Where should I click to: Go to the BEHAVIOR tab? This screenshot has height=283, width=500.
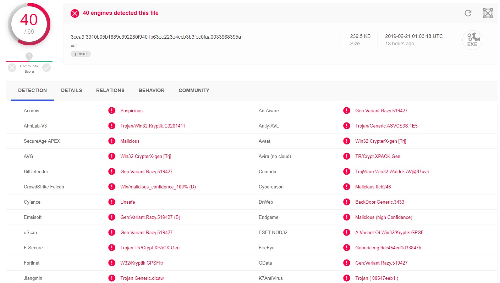click(x=152, y=90)
